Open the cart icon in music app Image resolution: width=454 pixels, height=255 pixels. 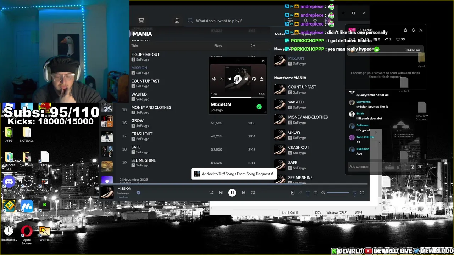141,21
